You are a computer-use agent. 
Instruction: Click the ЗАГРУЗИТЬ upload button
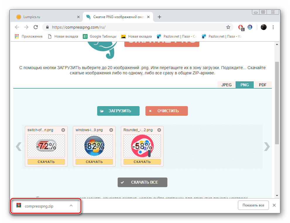[x=118, y=111]
